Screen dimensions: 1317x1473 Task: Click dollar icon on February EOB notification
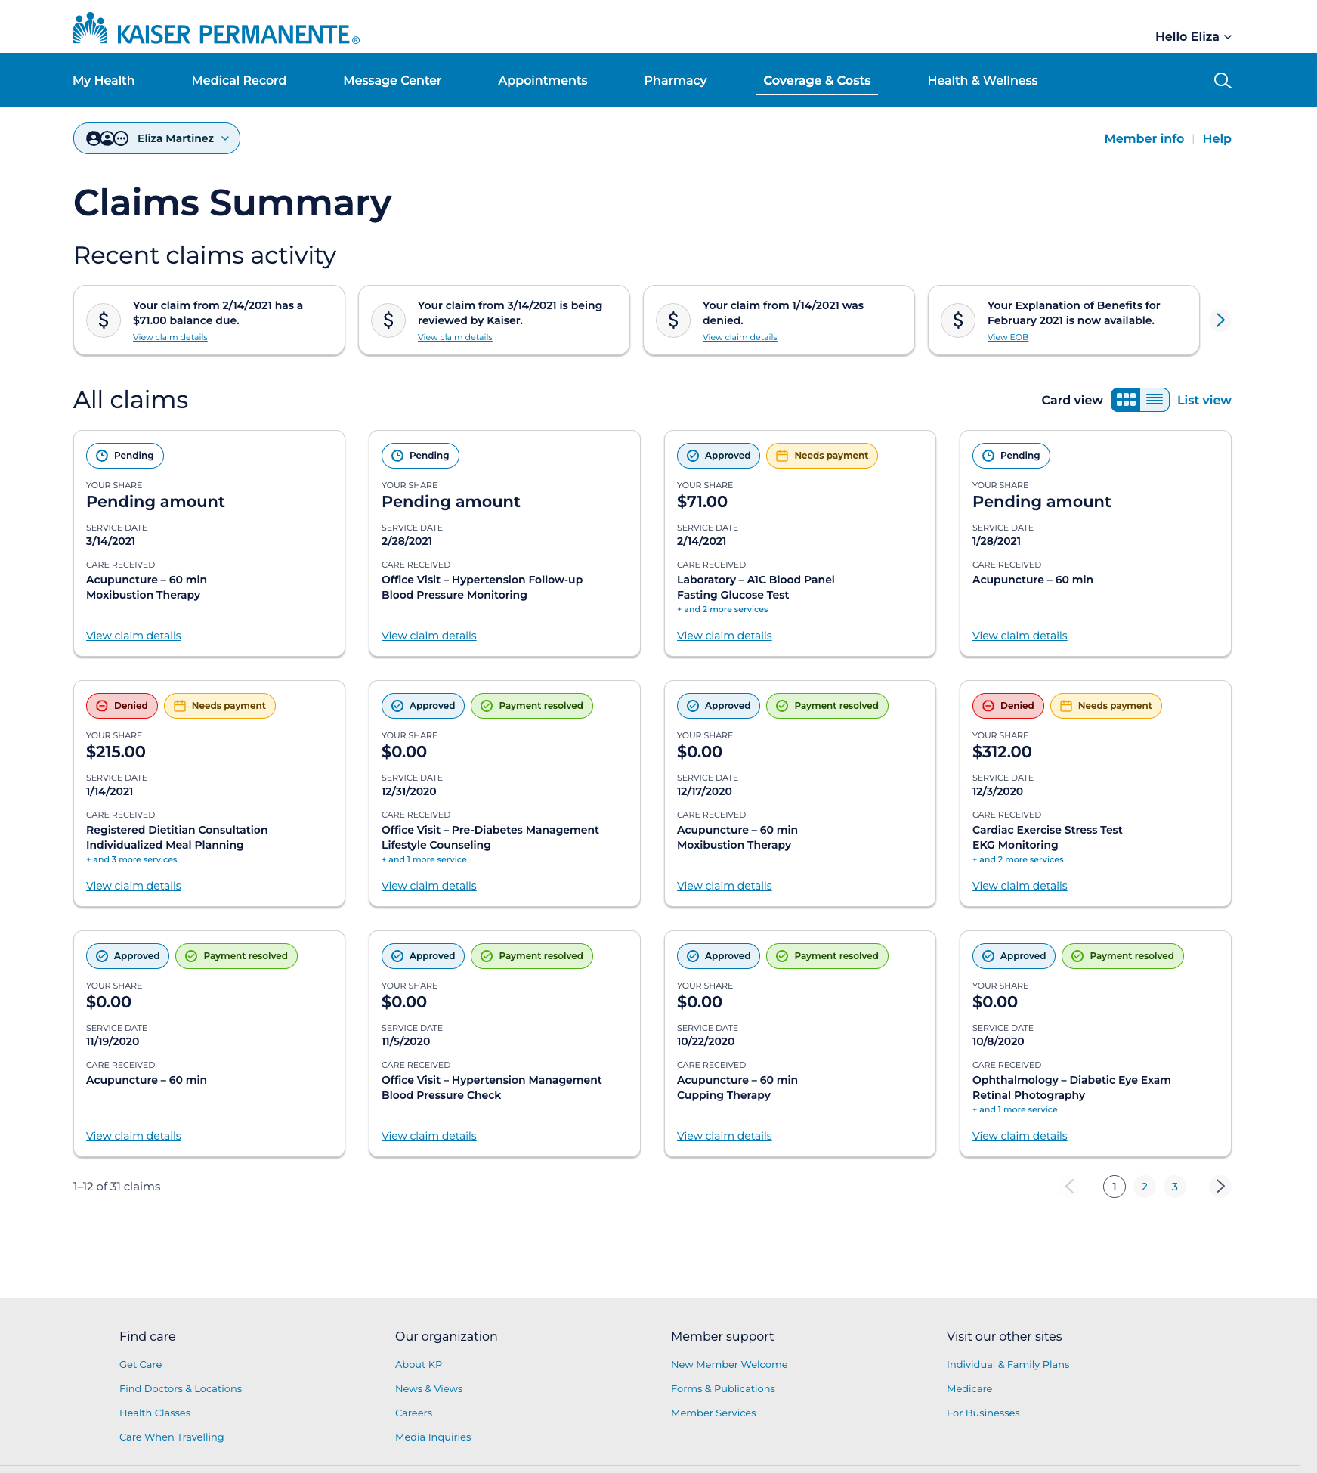tap(958, 320)
